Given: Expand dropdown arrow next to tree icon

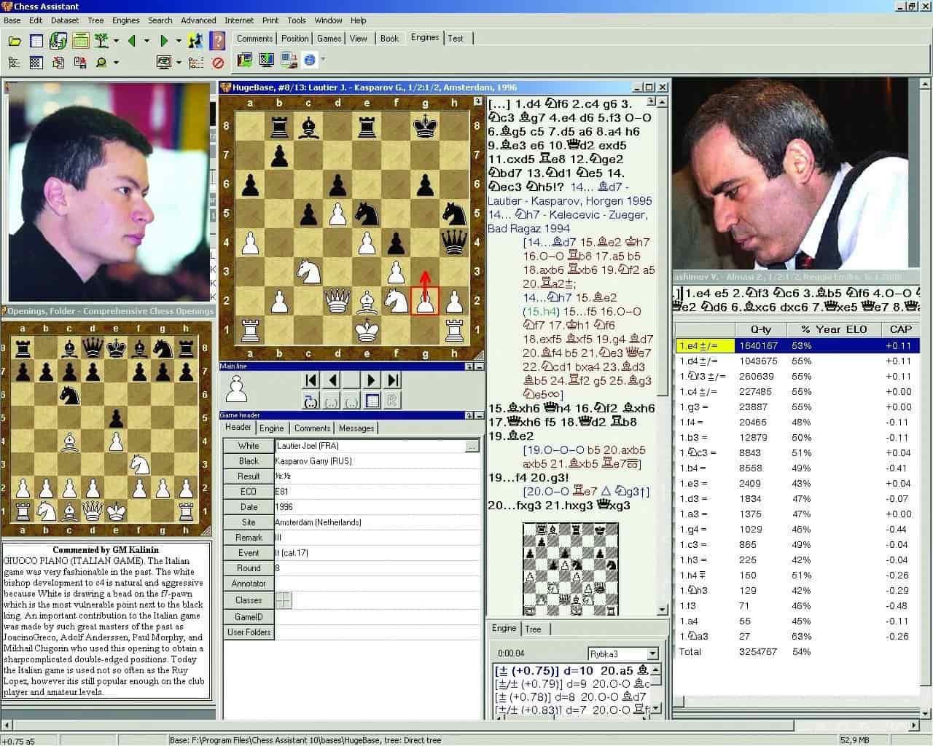Looking at the screenshot, I should (117, 42).
